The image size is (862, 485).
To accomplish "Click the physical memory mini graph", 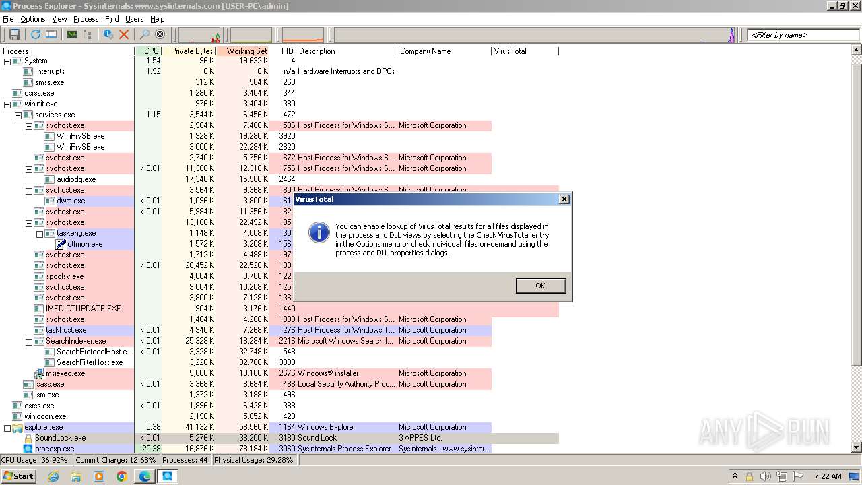I will [302, 35].
